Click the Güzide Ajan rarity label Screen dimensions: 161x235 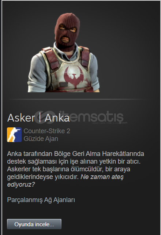click(x=41, y=139)
